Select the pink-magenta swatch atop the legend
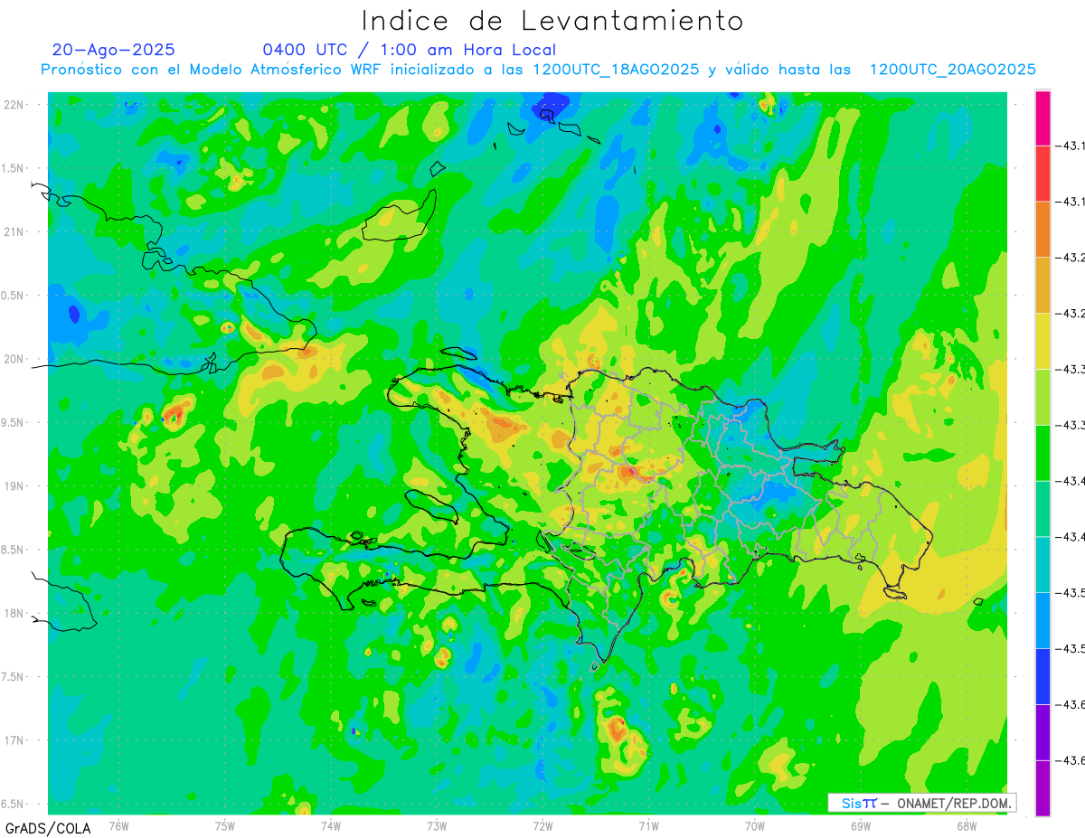 click(x=1043, y=118)
